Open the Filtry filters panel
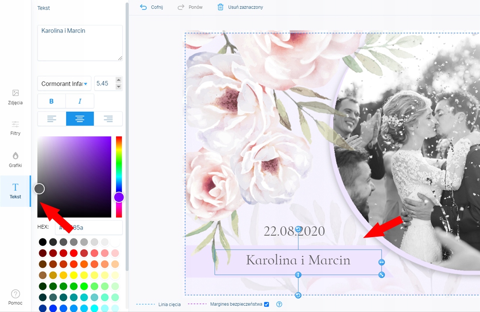 pyautogui.click(x=15, y=128)
